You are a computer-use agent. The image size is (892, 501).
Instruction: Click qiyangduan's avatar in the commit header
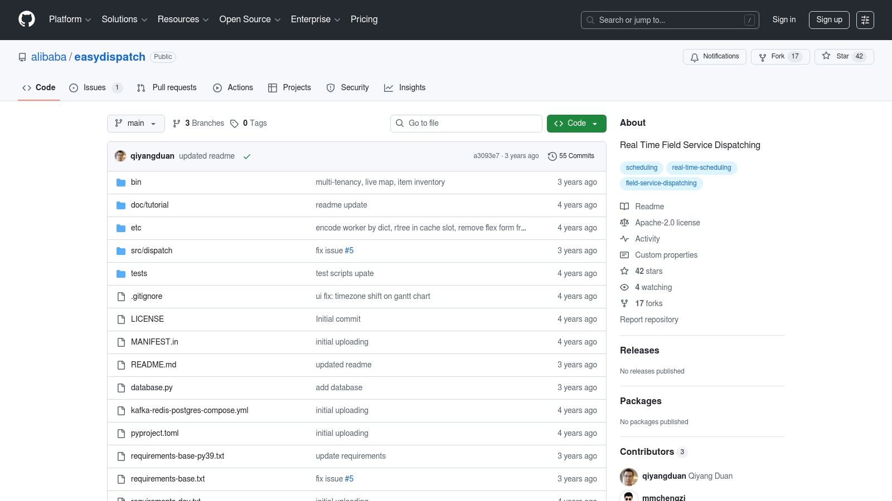pyautogui.click(x=120, y=156)
